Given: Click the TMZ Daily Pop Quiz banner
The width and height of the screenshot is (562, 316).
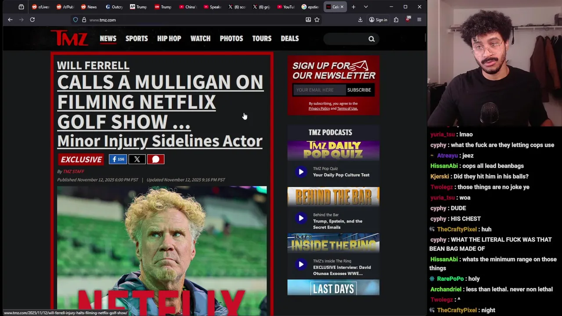Looking at the screenshot, I should coord(333,151).
